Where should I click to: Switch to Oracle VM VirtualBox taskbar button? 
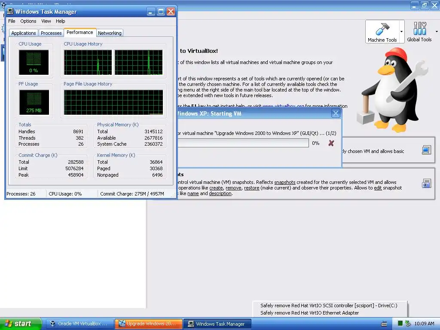[x=79, y=324]
